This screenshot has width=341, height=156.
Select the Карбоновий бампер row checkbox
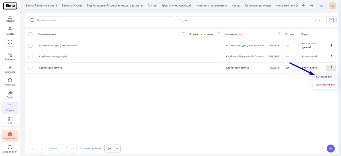click(30, 68)
